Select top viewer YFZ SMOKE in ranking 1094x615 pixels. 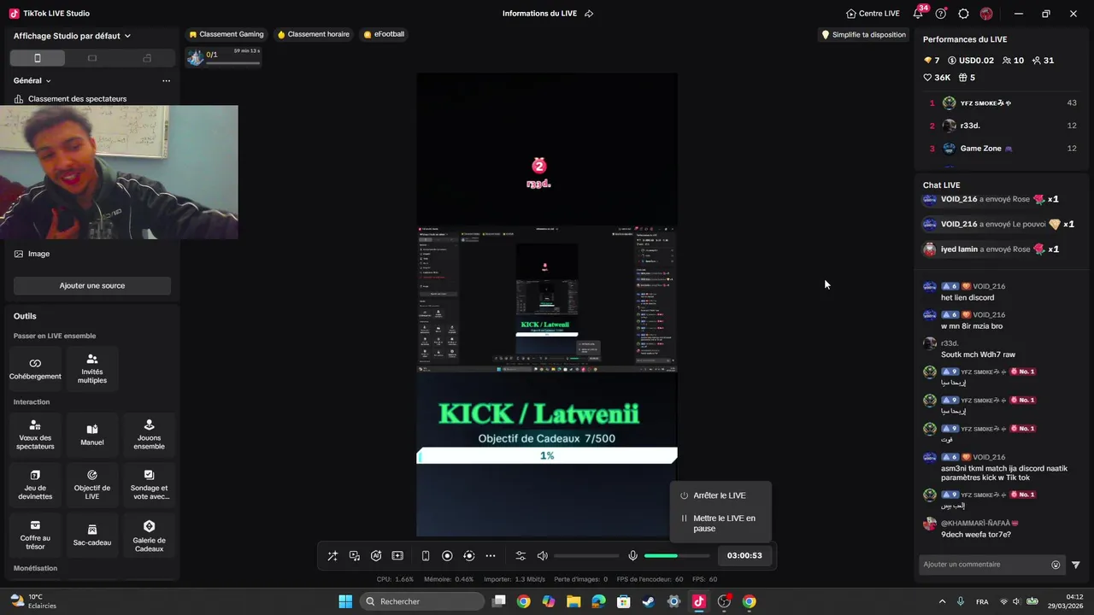tap(1002, 102)
